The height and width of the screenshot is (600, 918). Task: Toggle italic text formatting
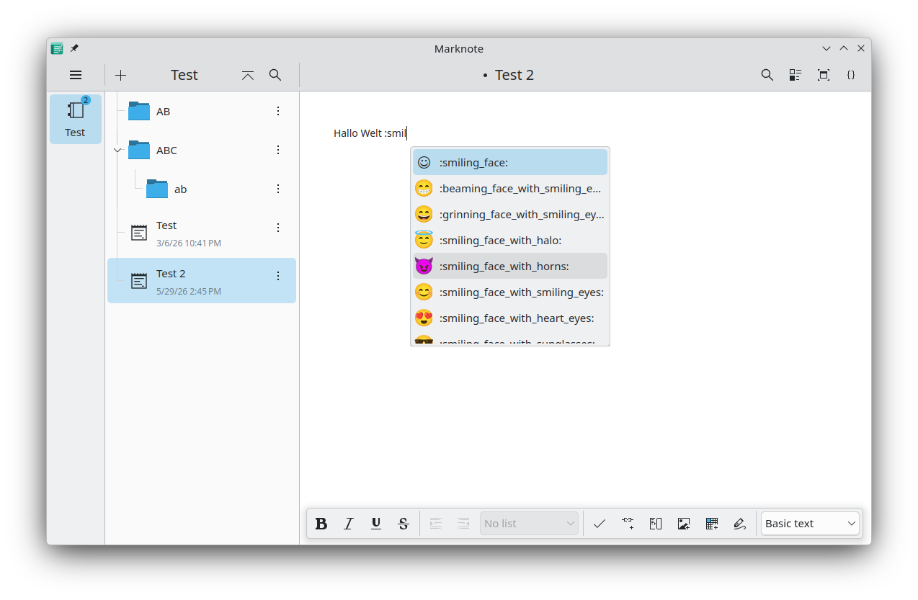349,524
